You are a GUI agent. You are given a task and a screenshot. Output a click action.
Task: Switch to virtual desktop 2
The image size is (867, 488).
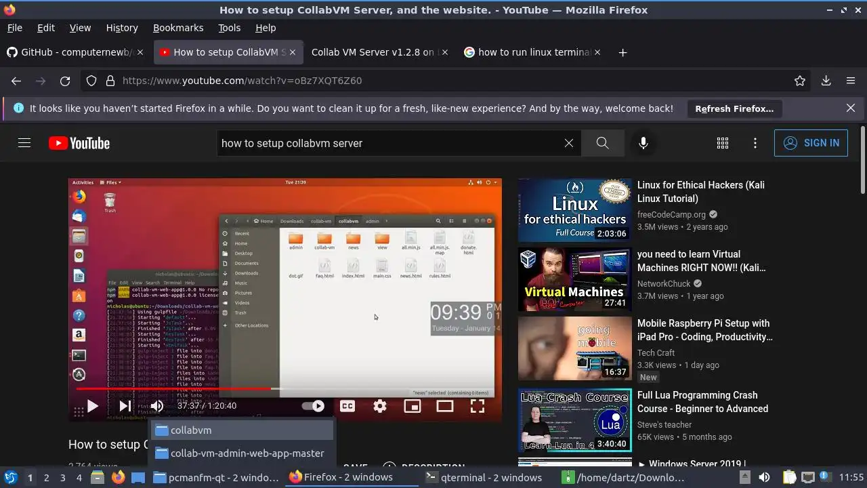click(46, 478)
